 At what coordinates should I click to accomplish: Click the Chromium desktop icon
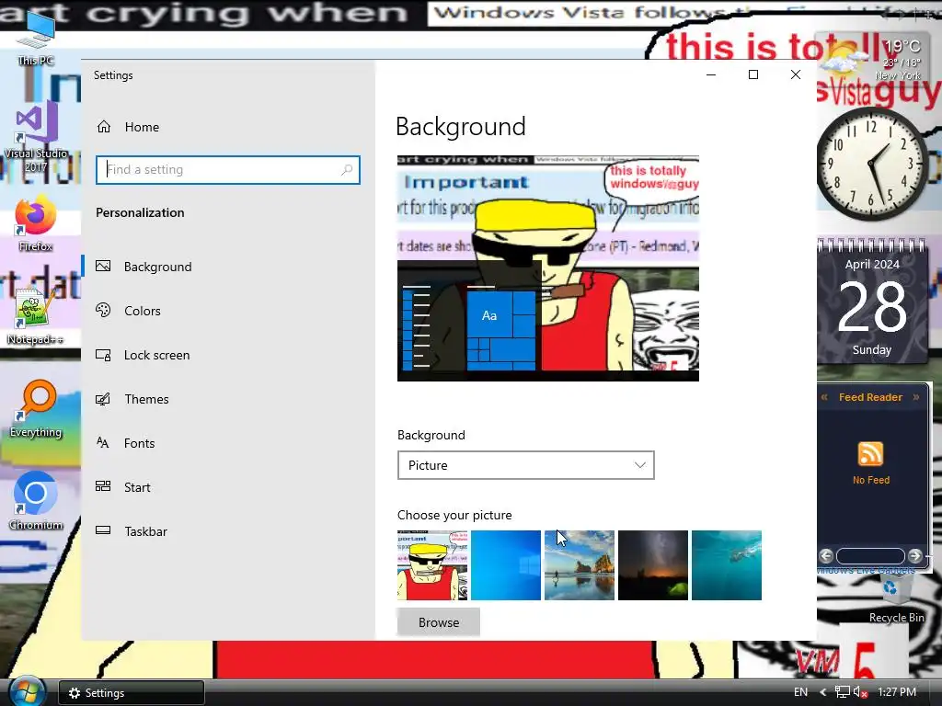tap(36, 502)
